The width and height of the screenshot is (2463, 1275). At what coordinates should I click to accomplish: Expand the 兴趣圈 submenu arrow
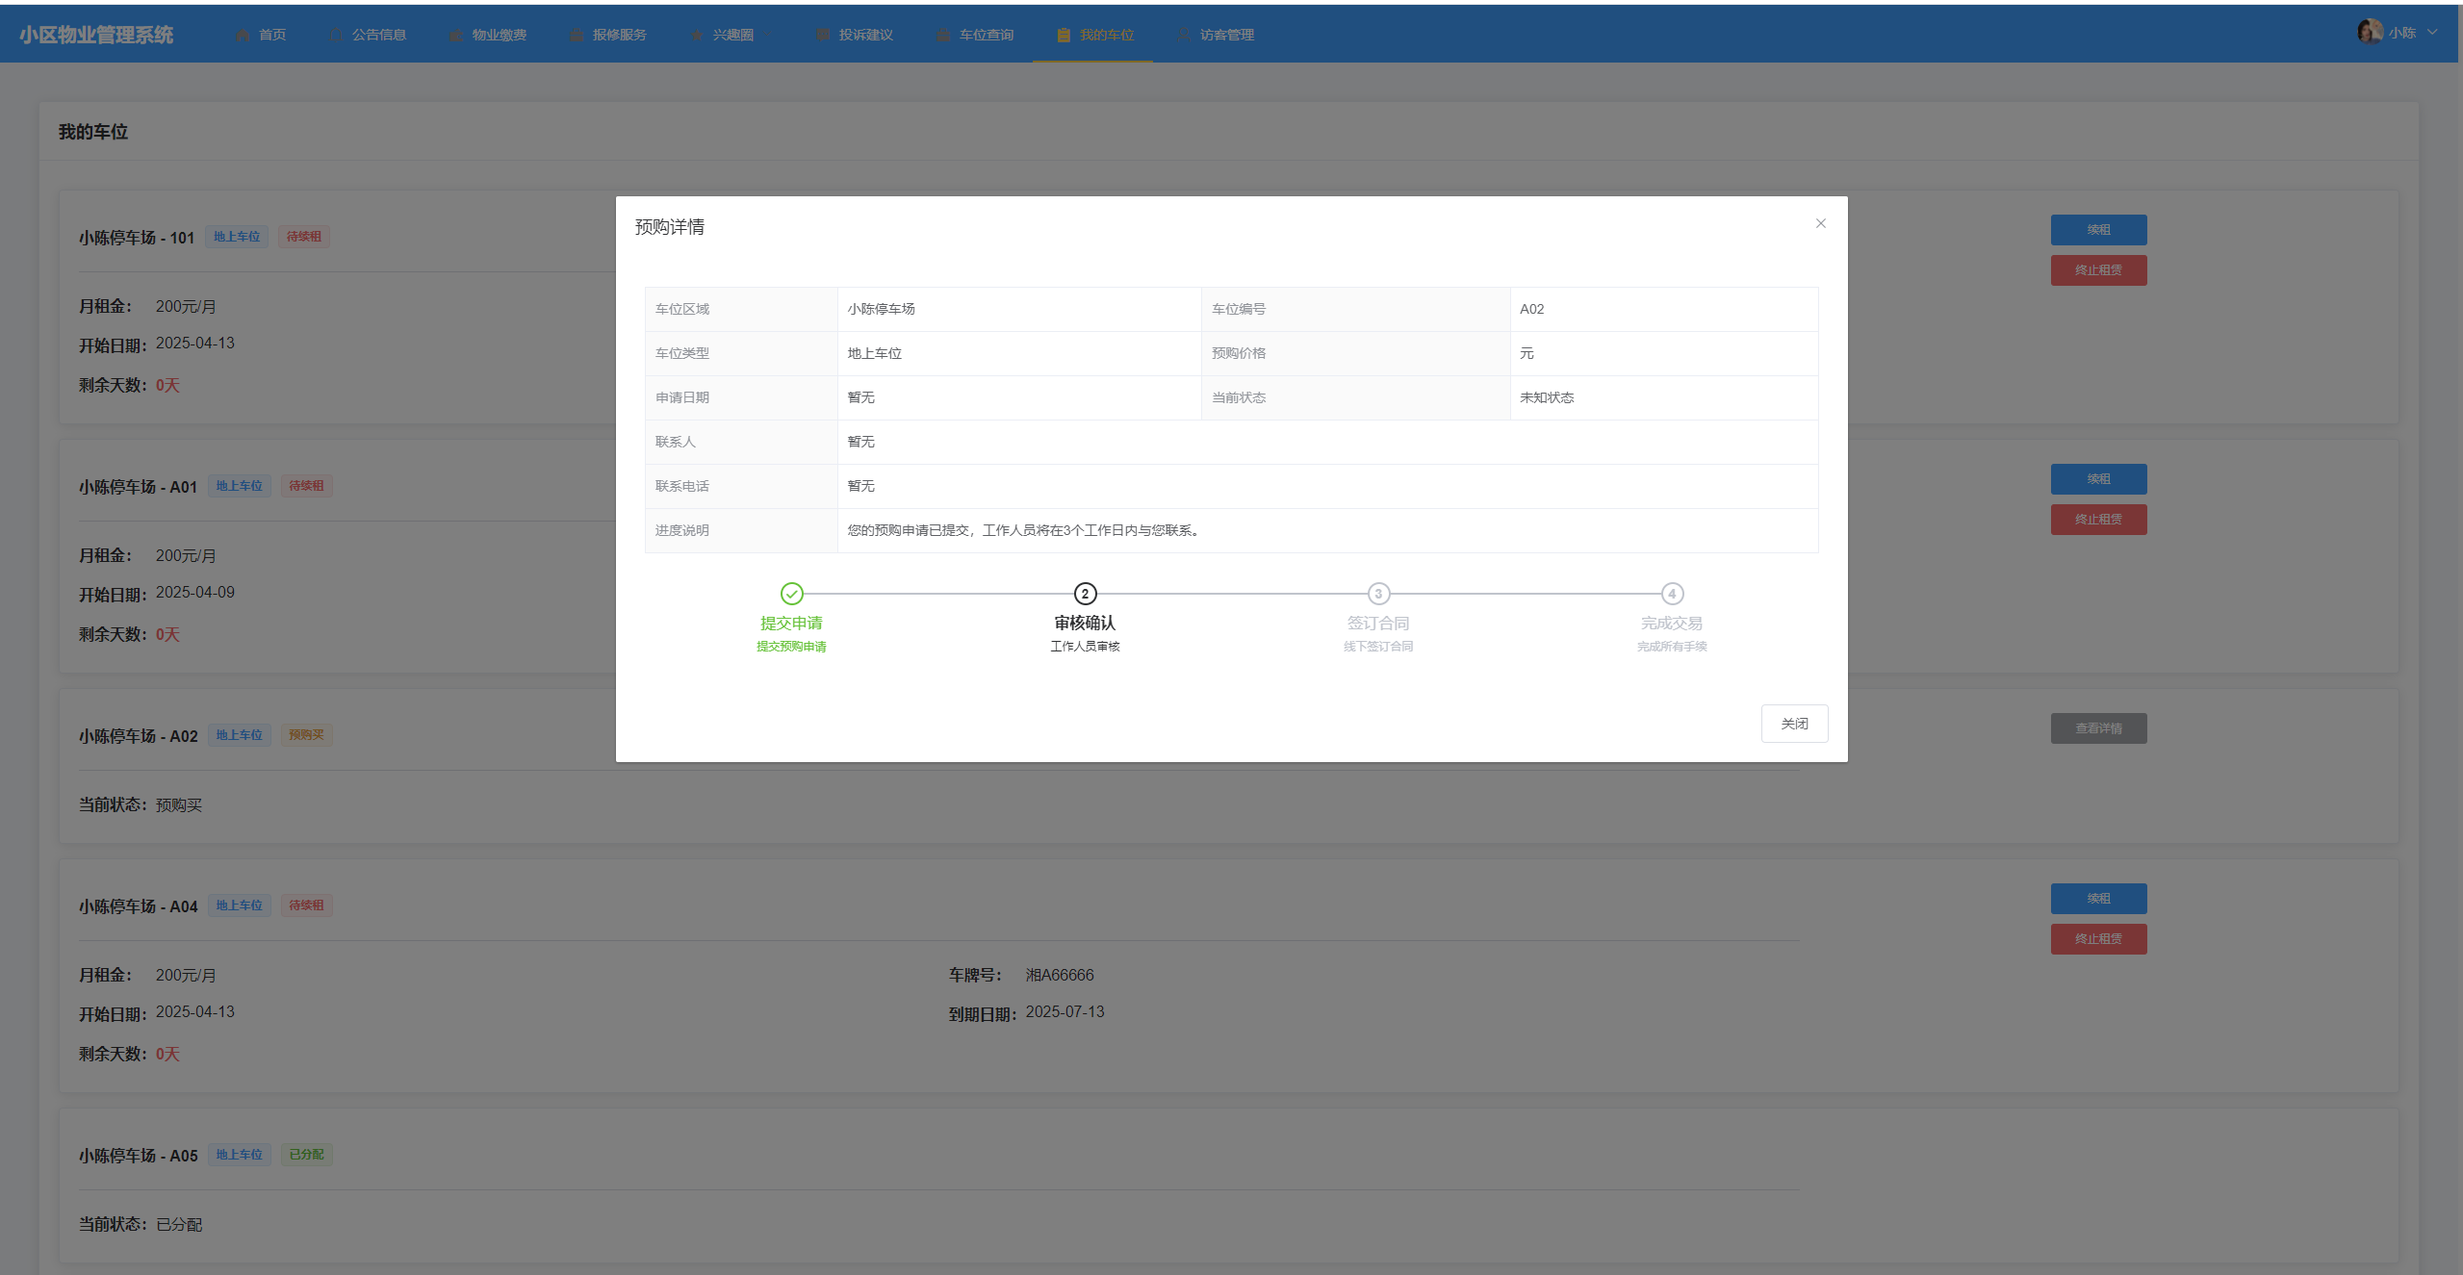(768, 35)
